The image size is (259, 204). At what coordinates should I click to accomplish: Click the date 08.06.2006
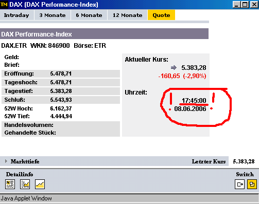click(x=190, y=109)
